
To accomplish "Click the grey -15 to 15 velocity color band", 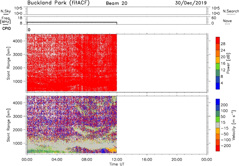I will [x=218, y=125].
